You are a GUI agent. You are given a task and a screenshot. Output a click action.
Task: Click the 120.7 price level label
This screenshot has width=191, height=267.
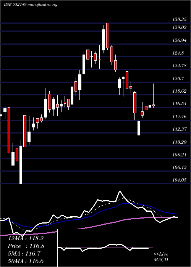pos(178,79)
